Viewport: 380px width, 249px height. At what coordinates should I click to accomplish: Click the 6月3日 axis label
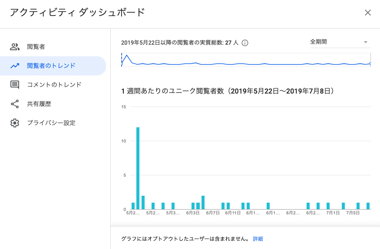(x=193, y=213)
